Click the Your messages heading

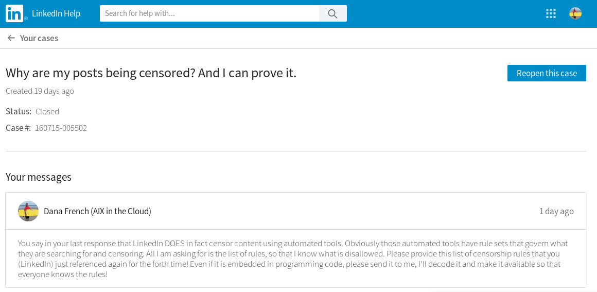tap(39, 177)
